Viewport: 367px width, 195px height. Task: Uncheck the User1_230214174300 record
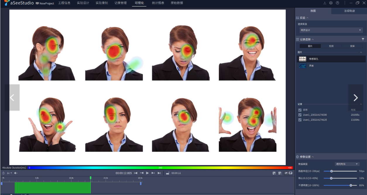(300, 115)
